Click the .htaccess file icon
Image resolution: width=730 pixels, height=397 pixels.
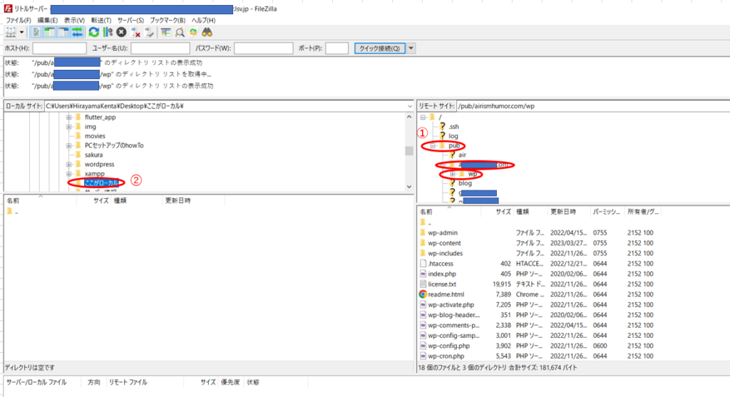[423, 264]
